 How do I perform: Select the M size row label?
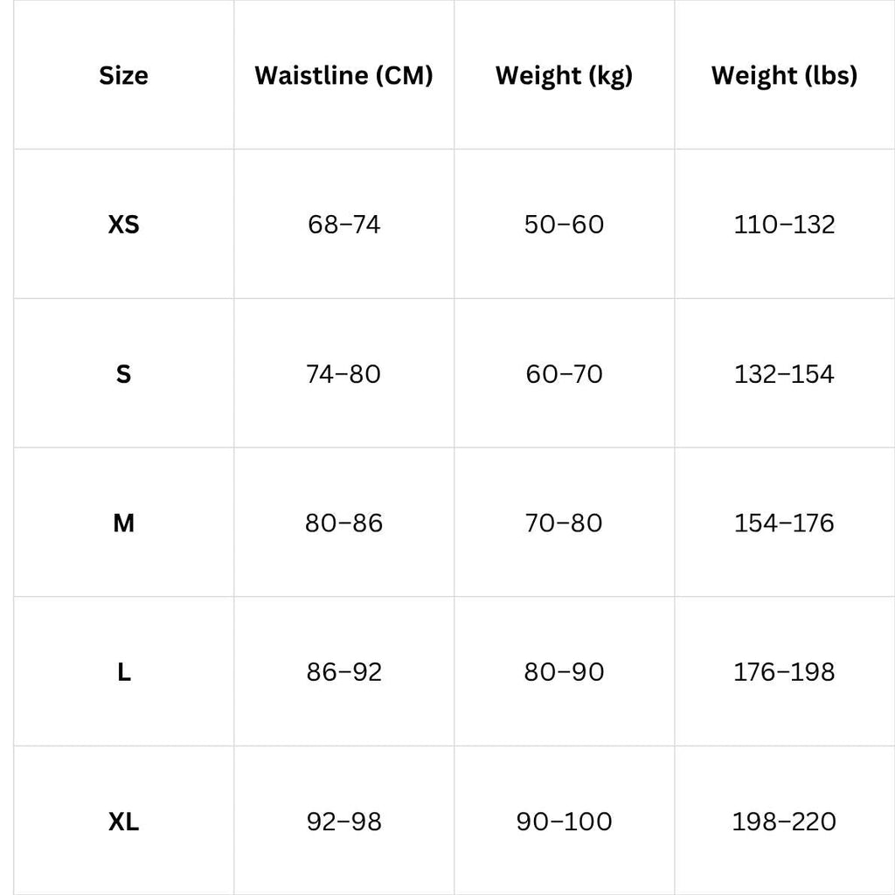[123, 523]
